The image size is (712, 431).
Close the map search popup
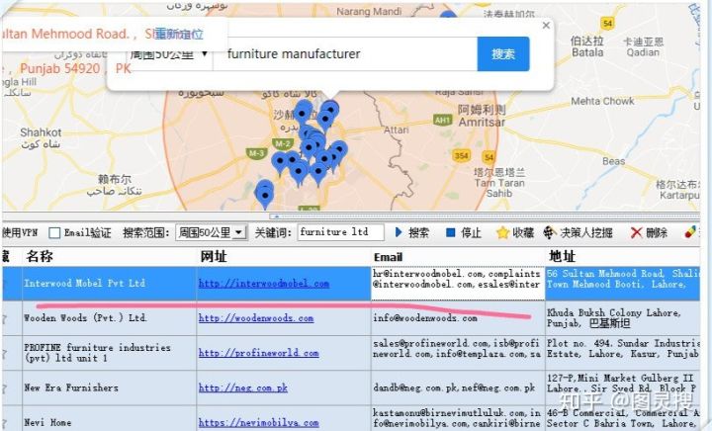coord(546,26)
